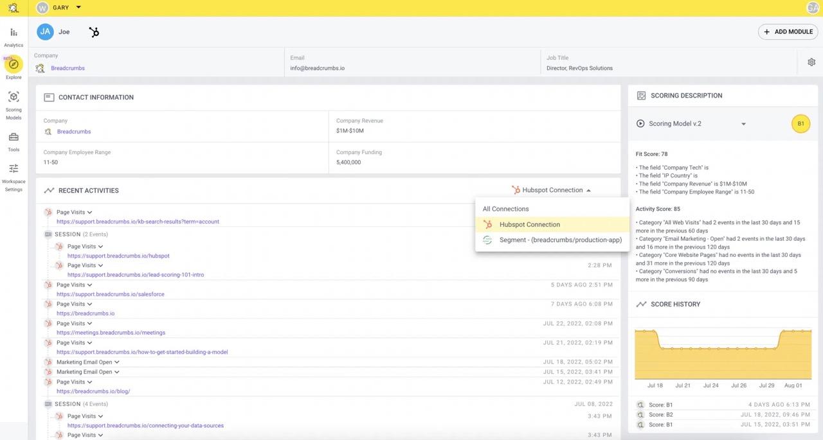This screenshot has width=823, height=440.
Task: Click the Company Revenue $1M-$10M value
Action: (350, 131)
